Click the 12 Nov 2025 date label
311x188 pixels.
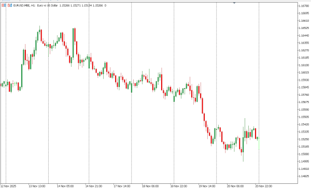(8, 186)
